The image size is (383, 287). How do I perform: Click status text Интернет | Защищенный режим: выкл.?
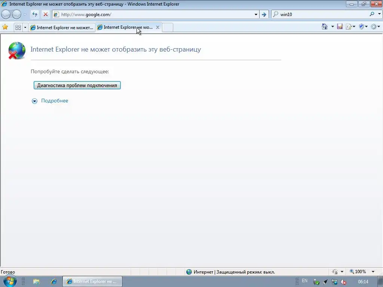(x=234, y=272)
